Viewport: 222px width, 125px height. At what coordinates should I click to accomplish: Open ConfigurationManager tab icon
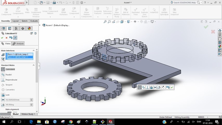pyautogui.click(x=16, y=29)
